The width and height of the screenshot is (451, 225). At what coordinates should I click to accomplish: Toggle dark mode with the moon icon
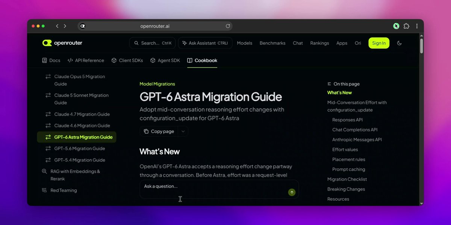[399, 43]
